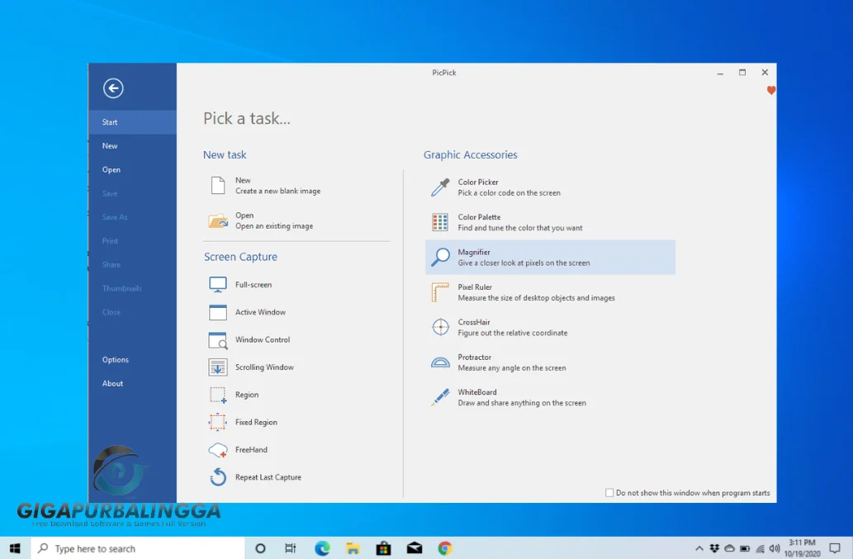Image resolution: width=853 pixels, height=559 pixels.
Task: Select Options in the left sidebar
Action: [x=116, y=360]
